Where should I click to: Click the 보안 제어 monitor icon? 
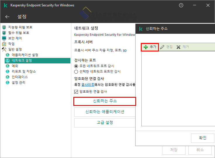tap(4, 38)
